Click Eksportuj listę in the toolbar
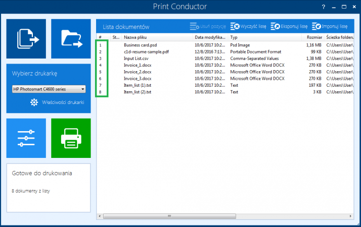This screenshot has width=361, height=227. [289, 26]
